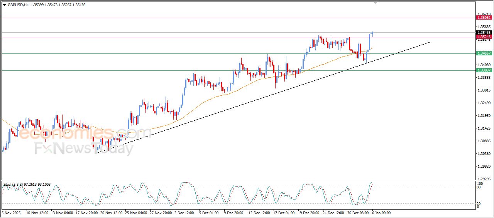The height and width of the screenshot is (218, 494).
Task: Click the GBPUSD,H4 chart title text
Action: click(x=18, y=5)
